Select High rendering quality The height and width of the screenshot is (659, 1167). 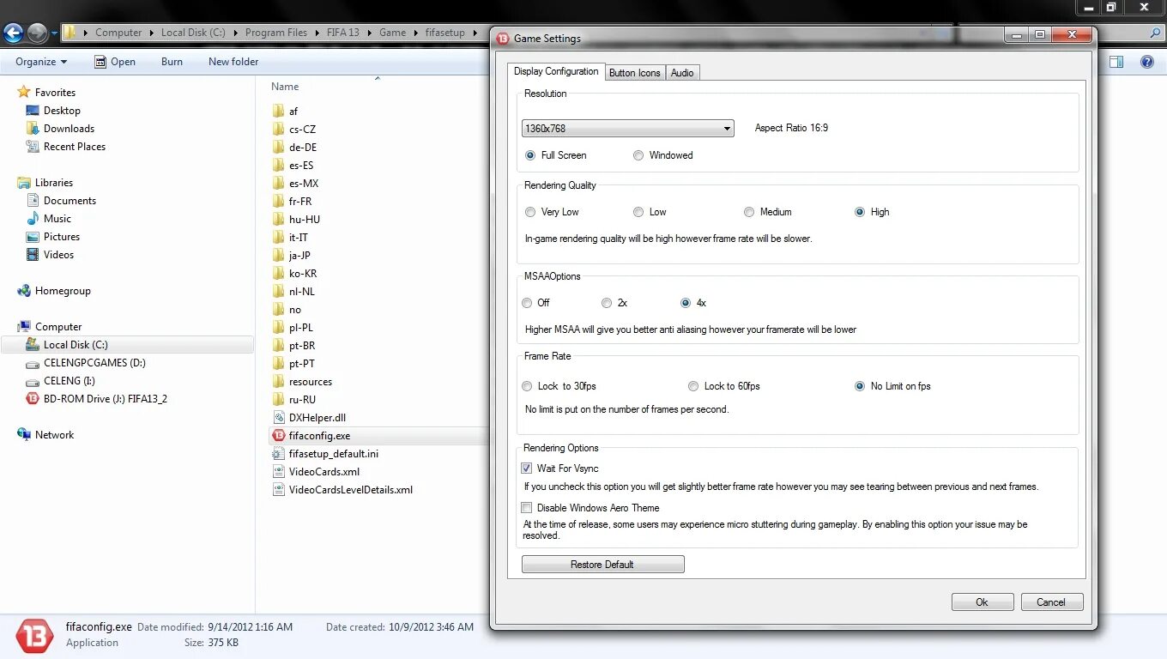coord(860,212)
